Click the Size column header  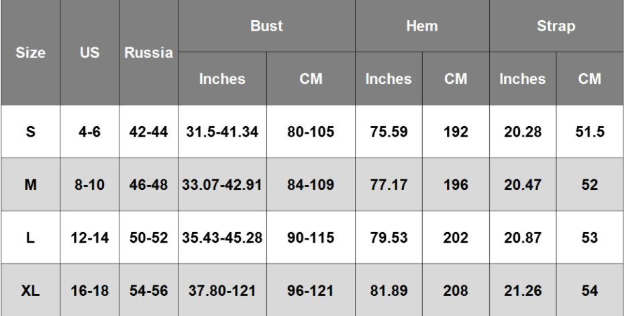tap(31, 52)
